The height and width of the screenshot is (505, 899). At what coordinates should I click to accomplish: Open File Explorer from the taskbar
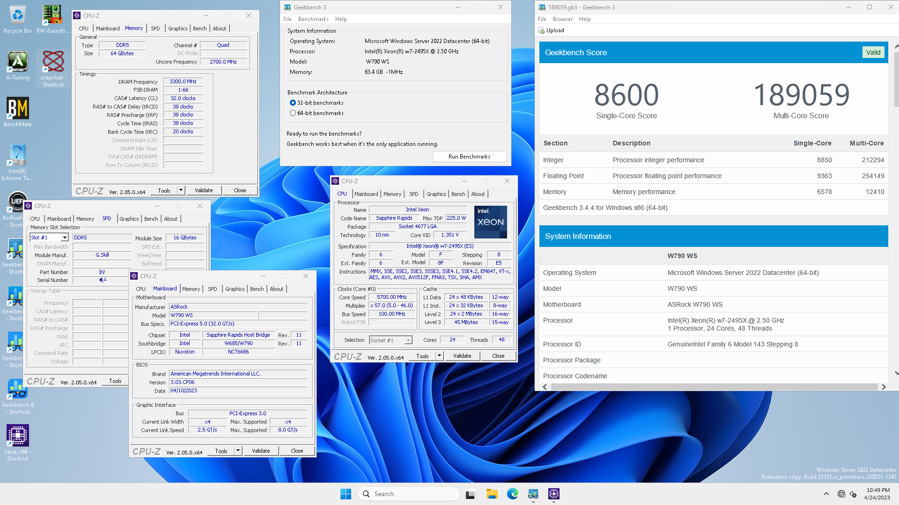492,494
